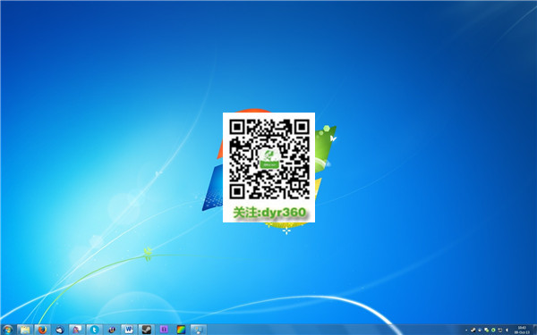Screen dimensions: 537x335
Task: Click the green circular tray icon
Action: (493, 330)
